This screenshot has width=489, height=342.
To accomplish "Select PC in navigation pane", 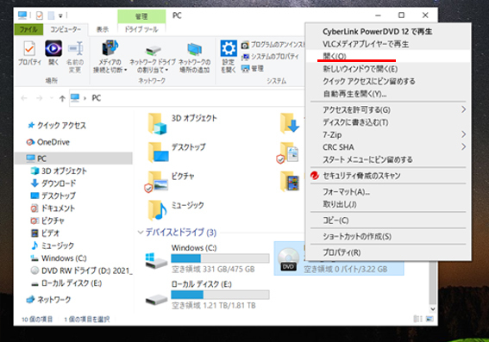I will (73, 159).
